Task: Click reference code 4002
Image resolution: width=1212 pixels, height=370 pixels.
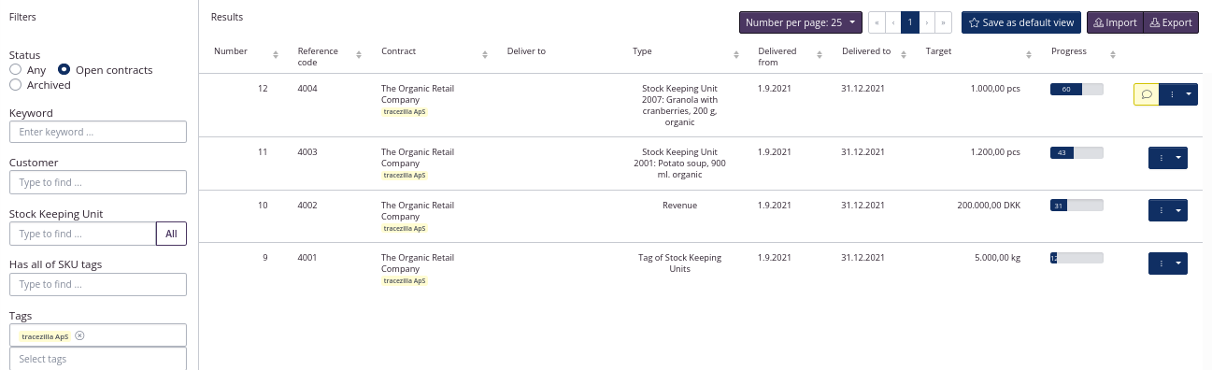Action: [x=307, y=205]
